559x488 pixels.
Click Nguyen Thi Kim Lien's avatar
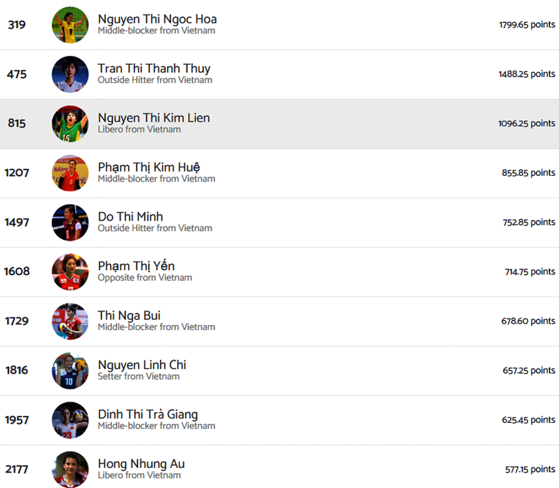click(x=70, y=124)
